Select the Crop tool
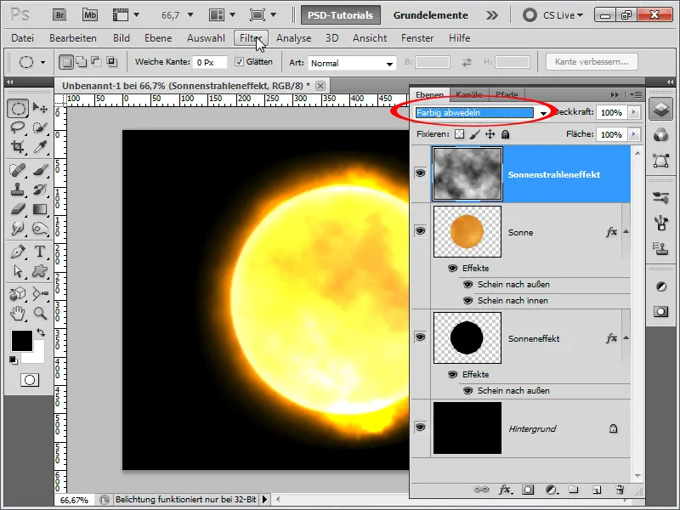This screenshot has height=510, width=680. tap(18, 147)
